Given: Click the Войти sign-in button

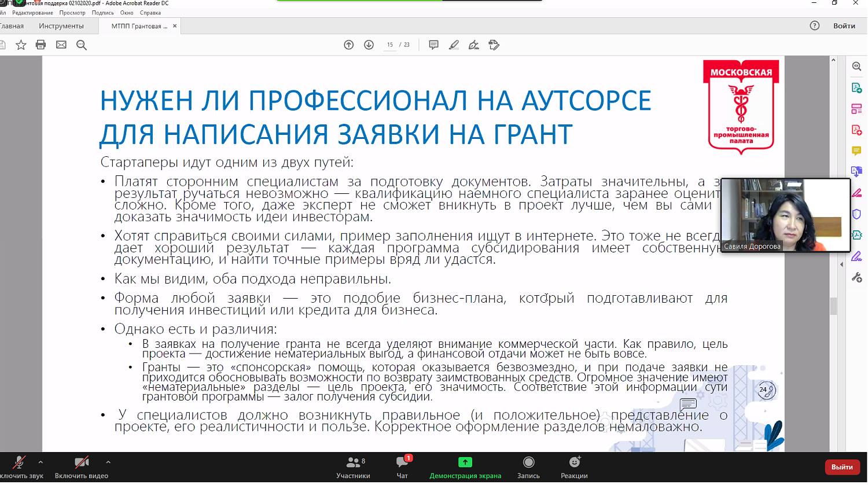Looking at the screenshot, I should (x=844, y=25).
